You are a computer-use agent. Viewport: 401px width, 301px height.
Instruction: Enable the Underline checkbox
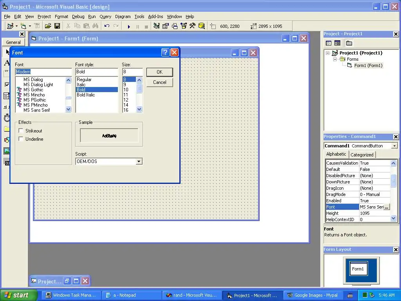click(x=21, y=139)
